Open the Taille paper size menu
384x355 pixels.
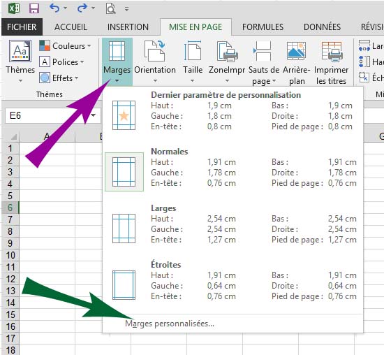point(193,61)
